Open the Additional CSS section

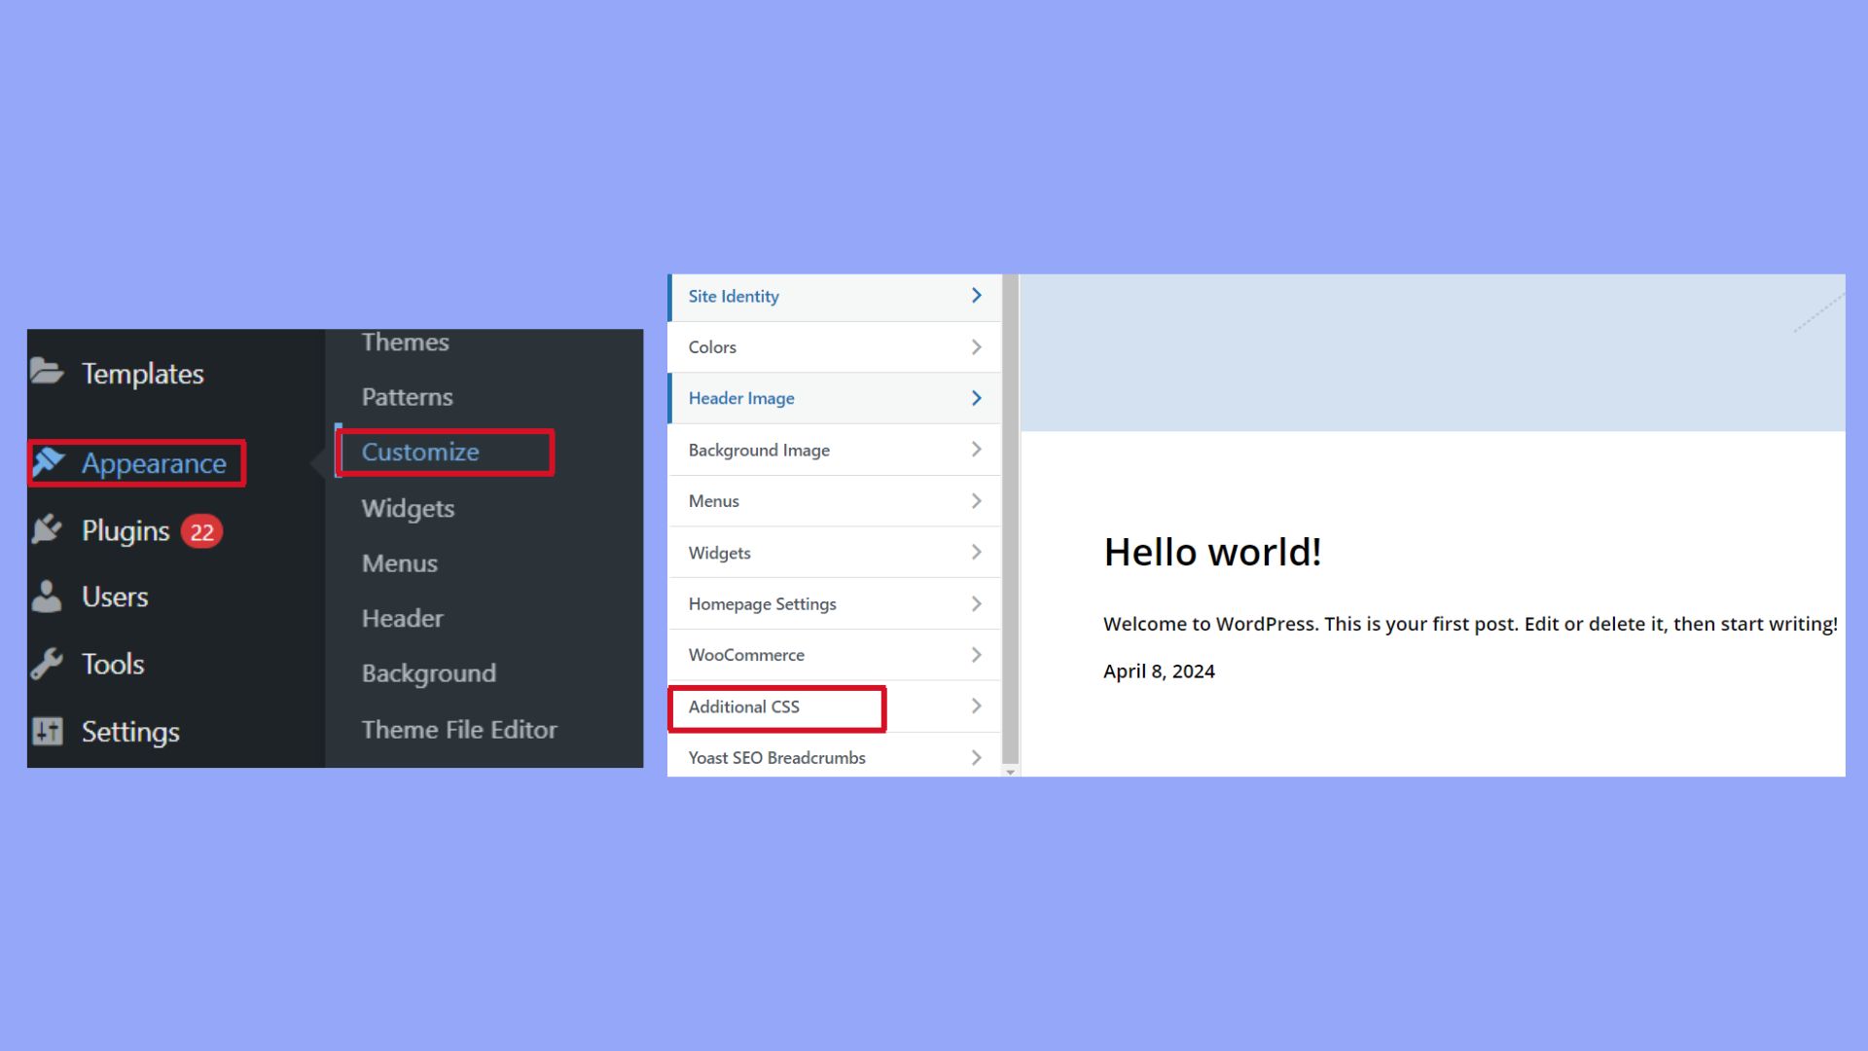point(744,707)
